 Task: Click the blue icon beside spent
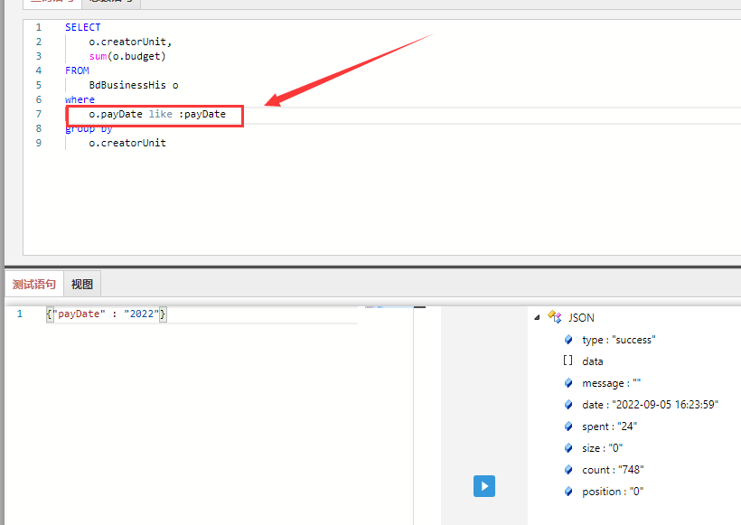click(x=568, y=427)
